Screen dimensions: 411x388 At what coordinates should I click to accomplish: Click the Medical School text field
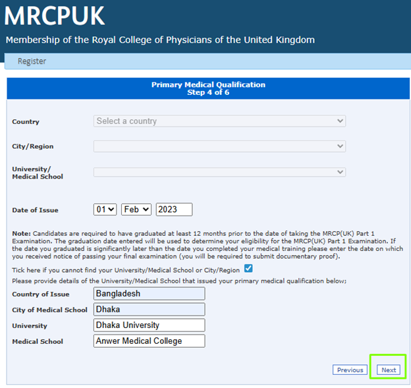click(149, 341)
